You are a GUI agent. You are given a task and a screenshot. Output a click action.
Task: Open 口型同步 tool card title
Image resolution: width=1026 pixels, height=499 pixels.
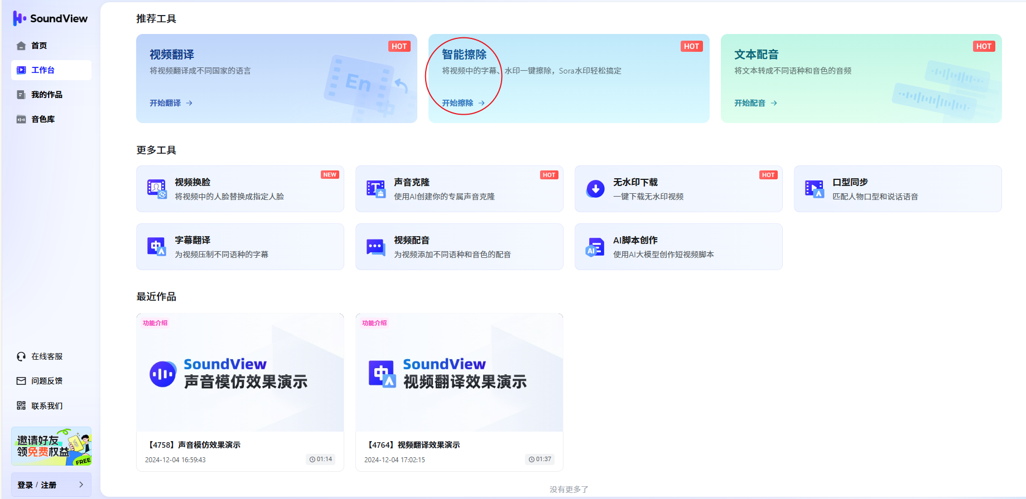click(850, 182)
